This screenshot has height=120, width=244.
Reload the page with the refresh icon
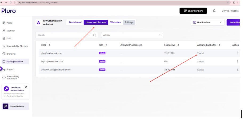coord(11,3)
